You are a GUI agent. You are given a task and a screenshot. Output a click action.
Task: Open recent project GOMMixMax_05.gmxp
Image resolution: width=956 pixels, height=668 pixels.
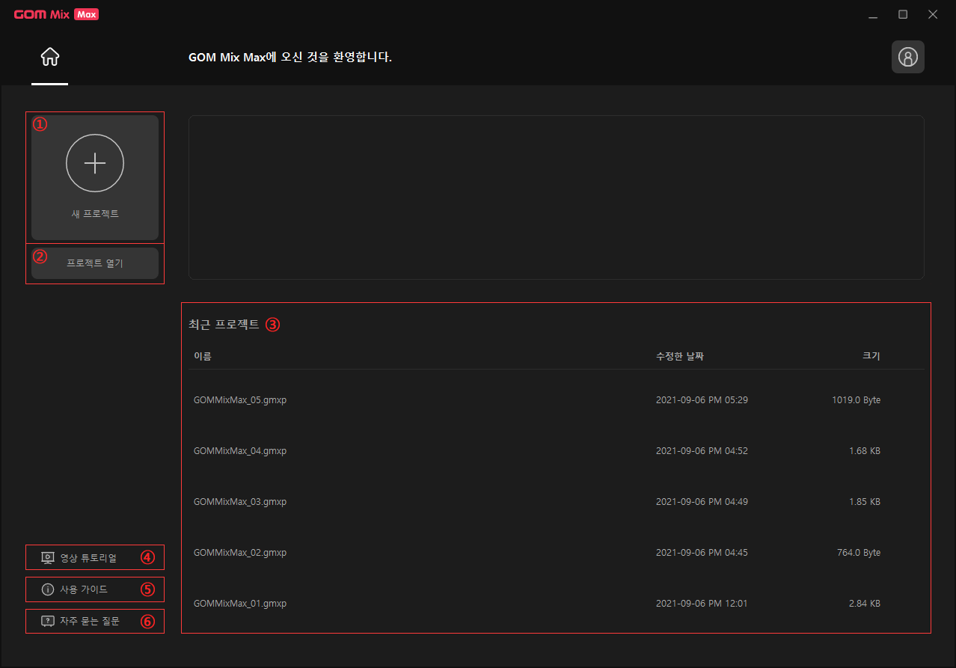click(240, 400)
